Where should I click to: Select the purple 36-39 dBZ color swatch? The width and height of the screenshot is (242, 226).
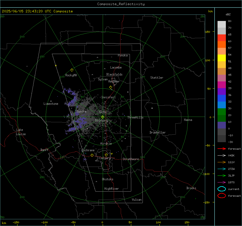coord(222,91)
